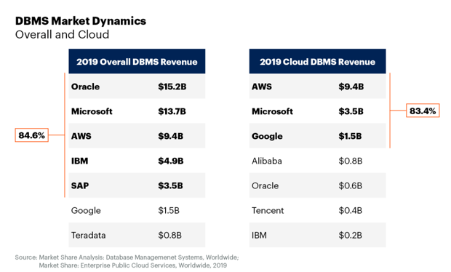Viewport: 451px width, 272px height.
Task: Click the $0.8B value next to Alibaba
Action: pyautogui.click(x=351, y=161)
